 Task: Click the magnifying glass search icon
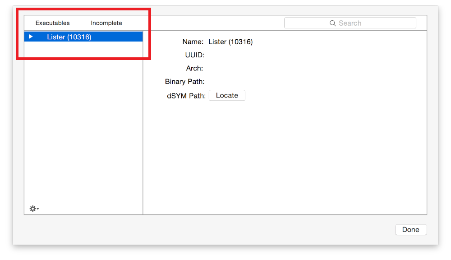pyautogui.click(x=332, y=23)
